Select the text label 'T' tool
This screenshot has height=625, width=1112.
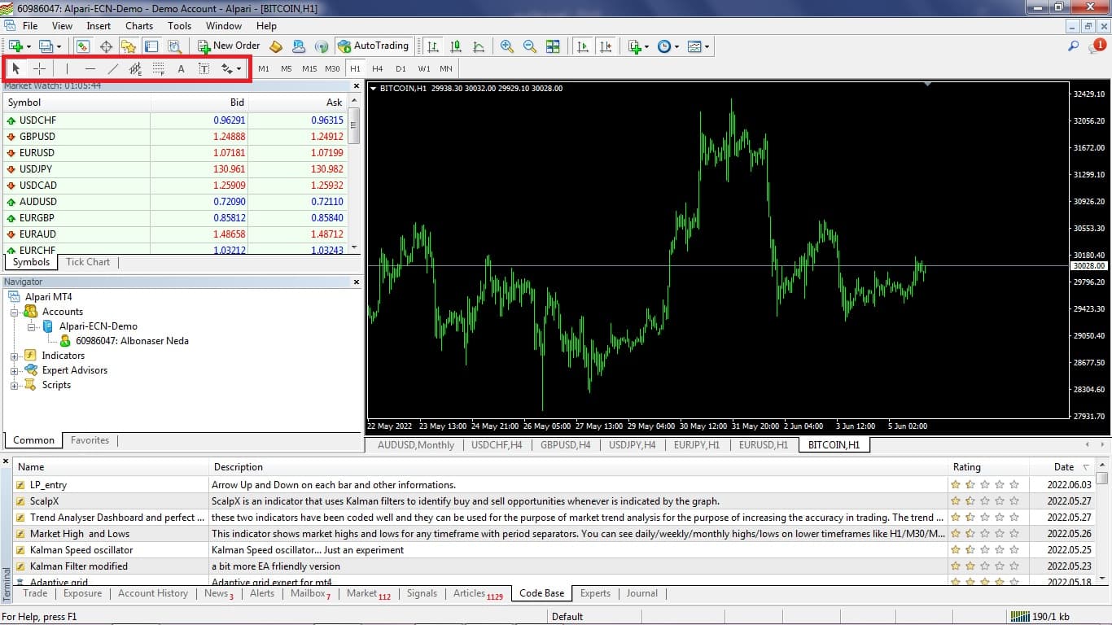(204, 69)
